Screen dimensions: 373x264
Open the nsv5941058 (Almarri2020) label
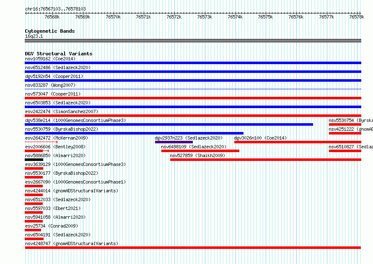tap(55, 217)
